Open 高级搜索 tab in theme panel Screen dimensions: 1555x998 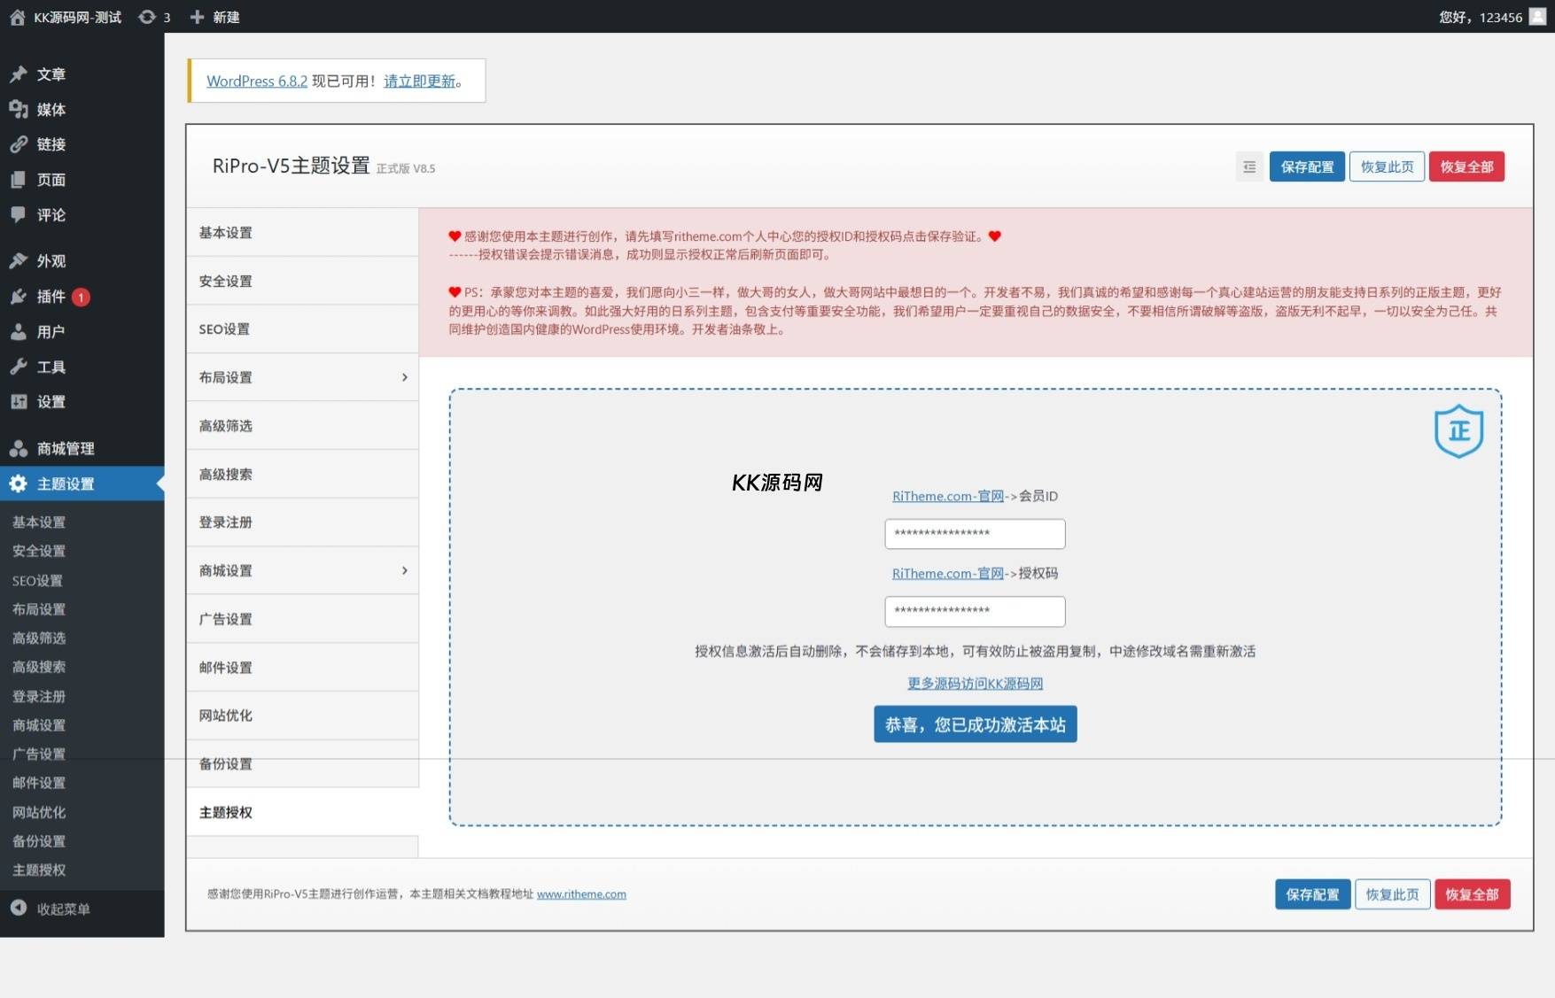point(302,474)
